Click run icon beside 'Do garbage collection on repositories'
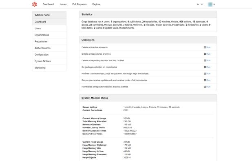252x161 pixels. point(205,67)
